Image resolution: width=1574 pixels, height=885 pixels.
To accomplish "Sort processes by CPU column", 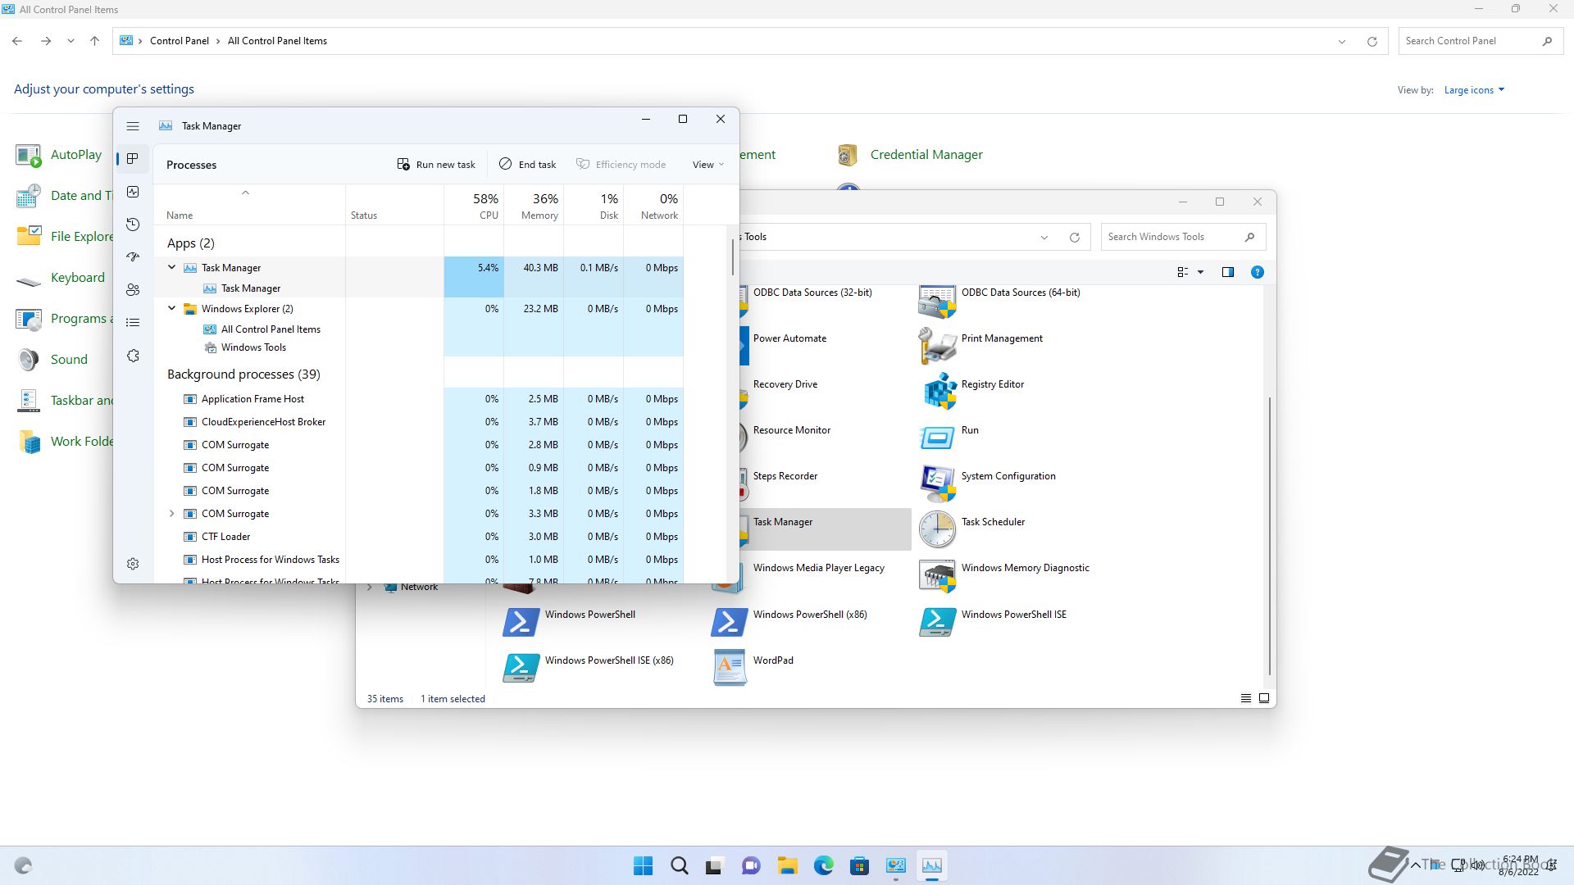I will click(474, 205).
